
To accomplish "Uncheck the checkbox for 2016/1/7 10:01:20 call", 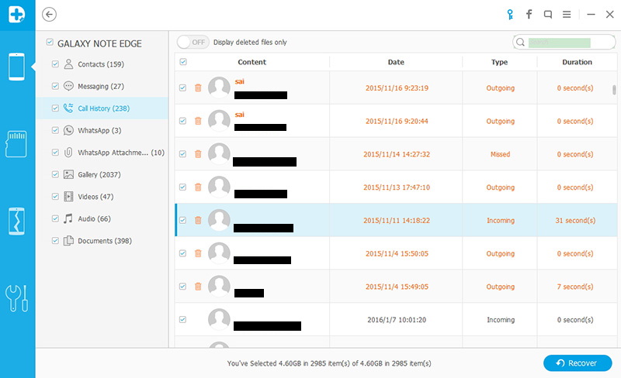I will click(182, 319).
